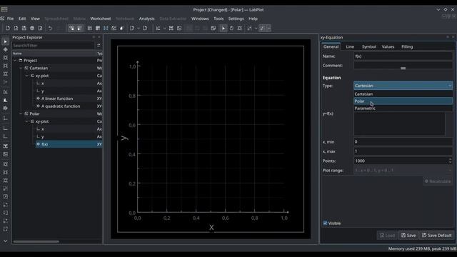This screenshot has width=457, height=257.
Task: Open the dropdown arrow beside the Import icon
Action: point(139,29)
